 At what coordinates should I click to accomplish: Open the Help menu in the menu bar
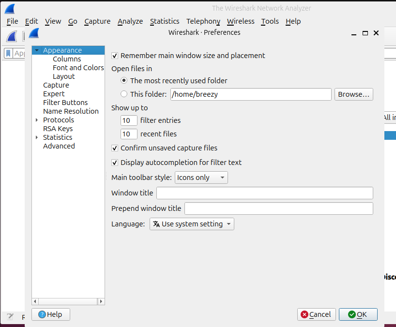tap(293, 21)
